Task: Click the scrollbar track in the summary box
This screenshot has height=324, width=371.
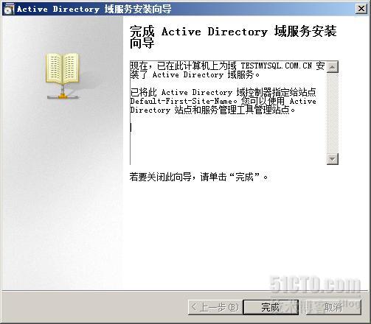Action: [333, 113]
